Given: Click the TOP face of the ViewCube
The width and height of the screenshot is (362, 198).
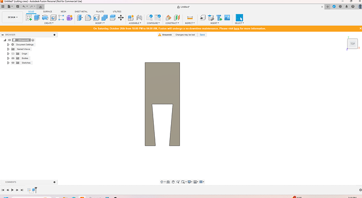Looking at the screenshot, I should pos(353,43).
